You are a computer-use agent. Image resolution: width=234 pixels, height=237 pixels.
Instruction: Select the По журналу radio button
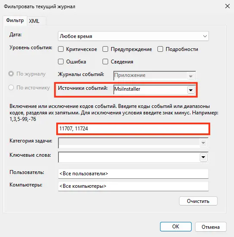coord(11,74)
